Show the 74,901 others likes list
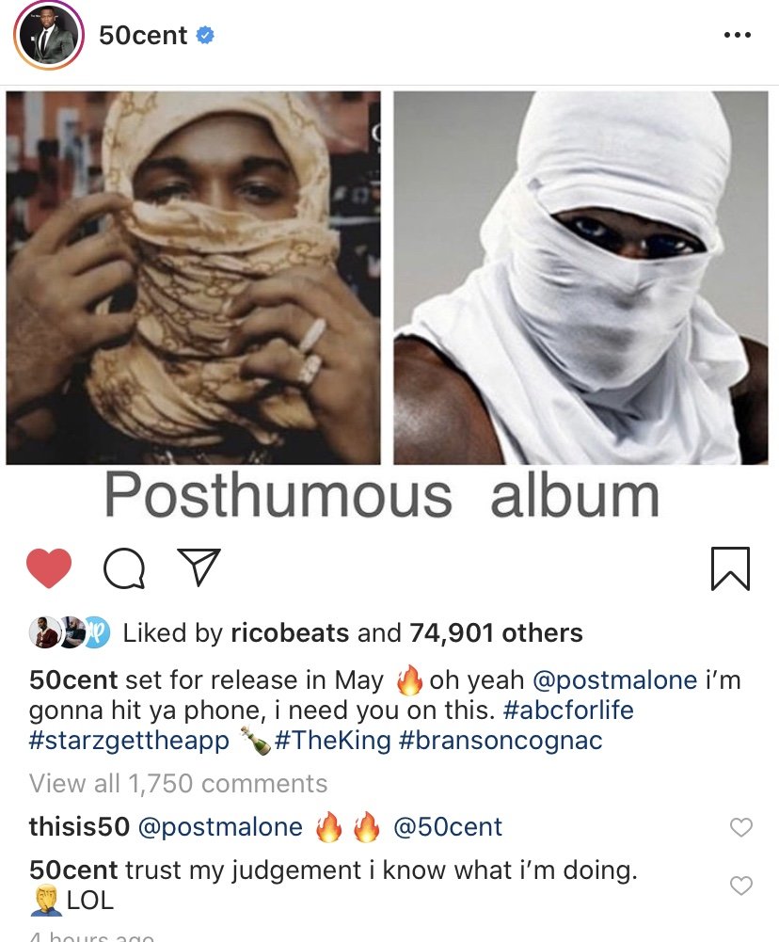 coord(496,632)
